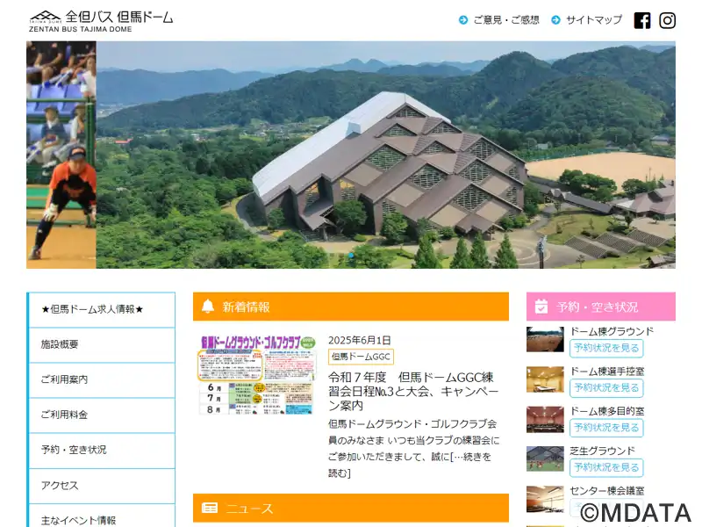Open the ドーム棟選手控室 thumbnail photo
Image resolution: width=702 pixels, height=527 pixels.
545,379
